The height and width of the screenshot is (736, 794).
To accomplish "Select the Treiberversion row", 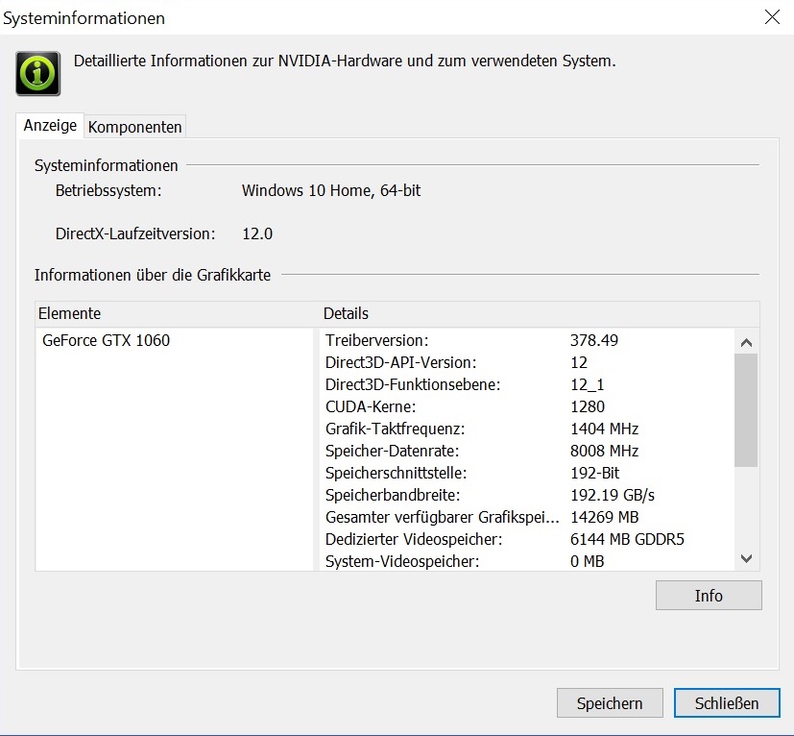I will click(376, 340).
